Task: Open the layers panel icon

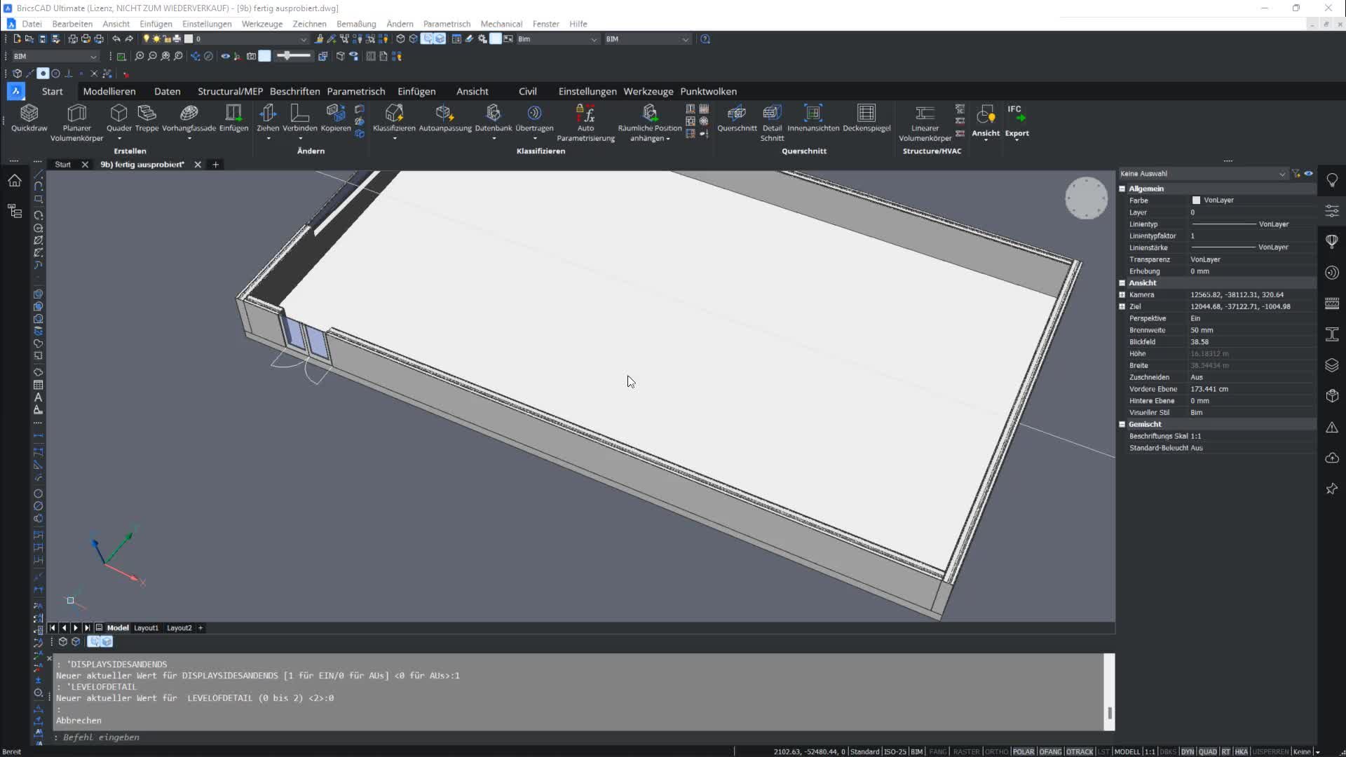Action: pyautogui.click(x=1332, y=365)
